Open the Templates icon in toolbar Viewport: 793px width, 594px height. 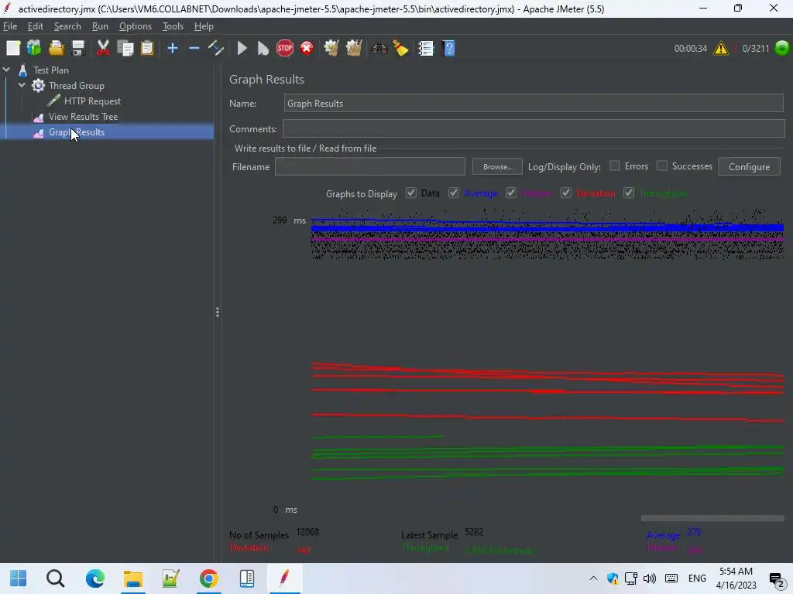pyautogui.click(x=34, y=49)
